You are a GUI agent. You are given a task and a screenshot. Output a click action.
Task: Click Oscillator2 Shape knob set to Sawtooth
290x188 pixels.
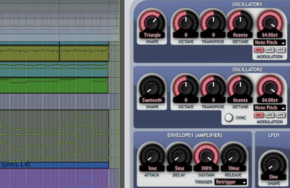pyautogui.click(x=152, y=88)
